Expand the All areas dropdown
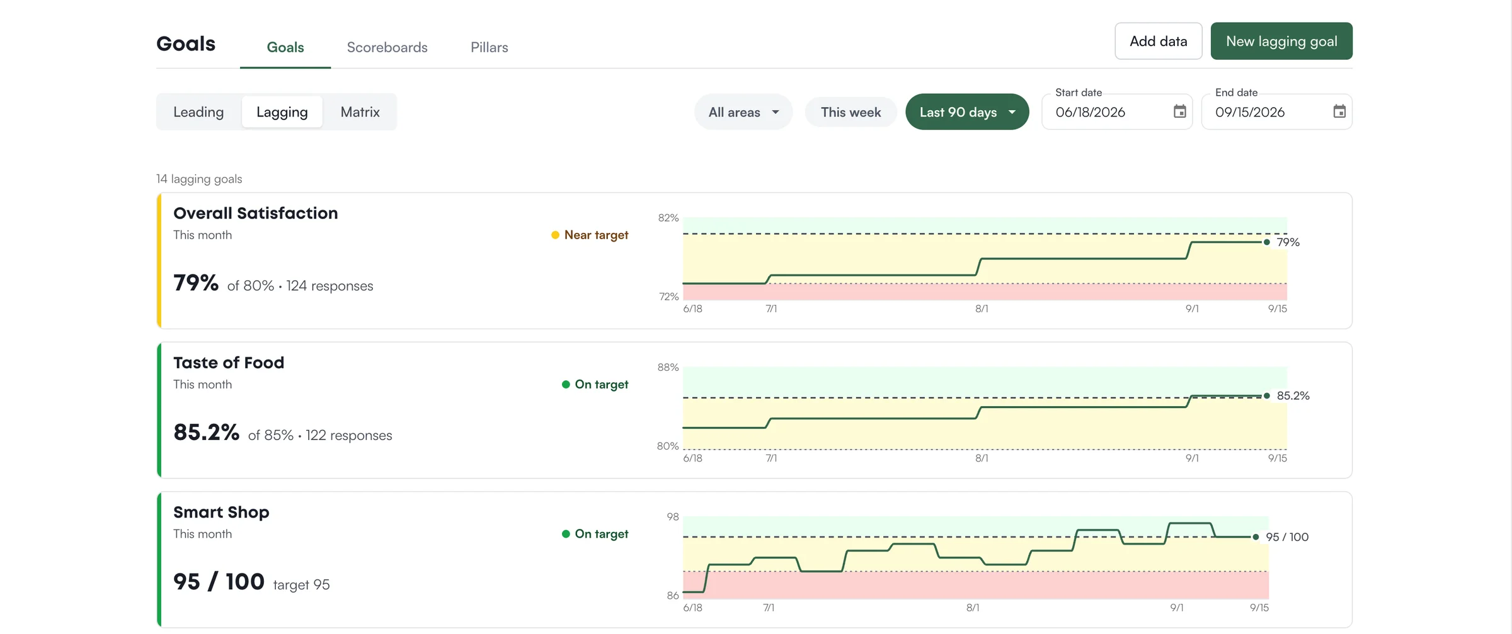The image size is (1512, 634). point(743,112)
